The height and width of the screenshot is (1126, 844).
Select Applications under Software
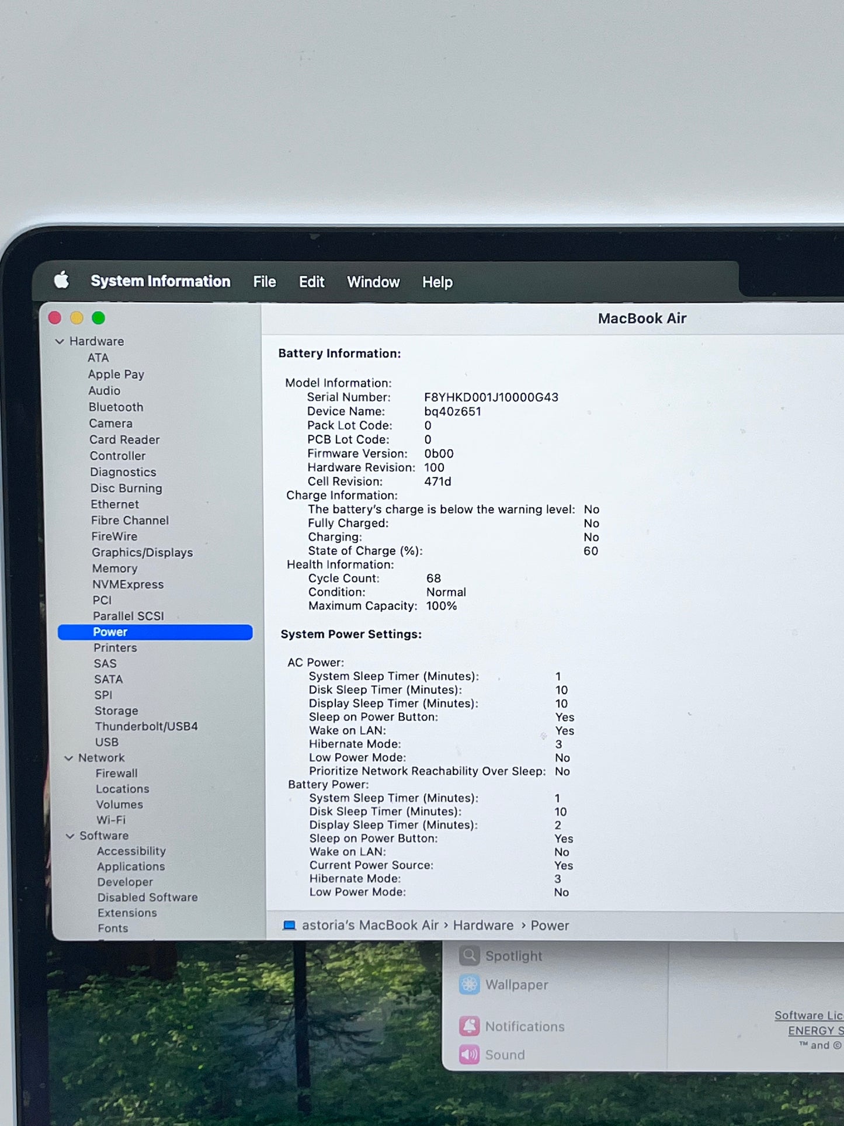point(131,867)
